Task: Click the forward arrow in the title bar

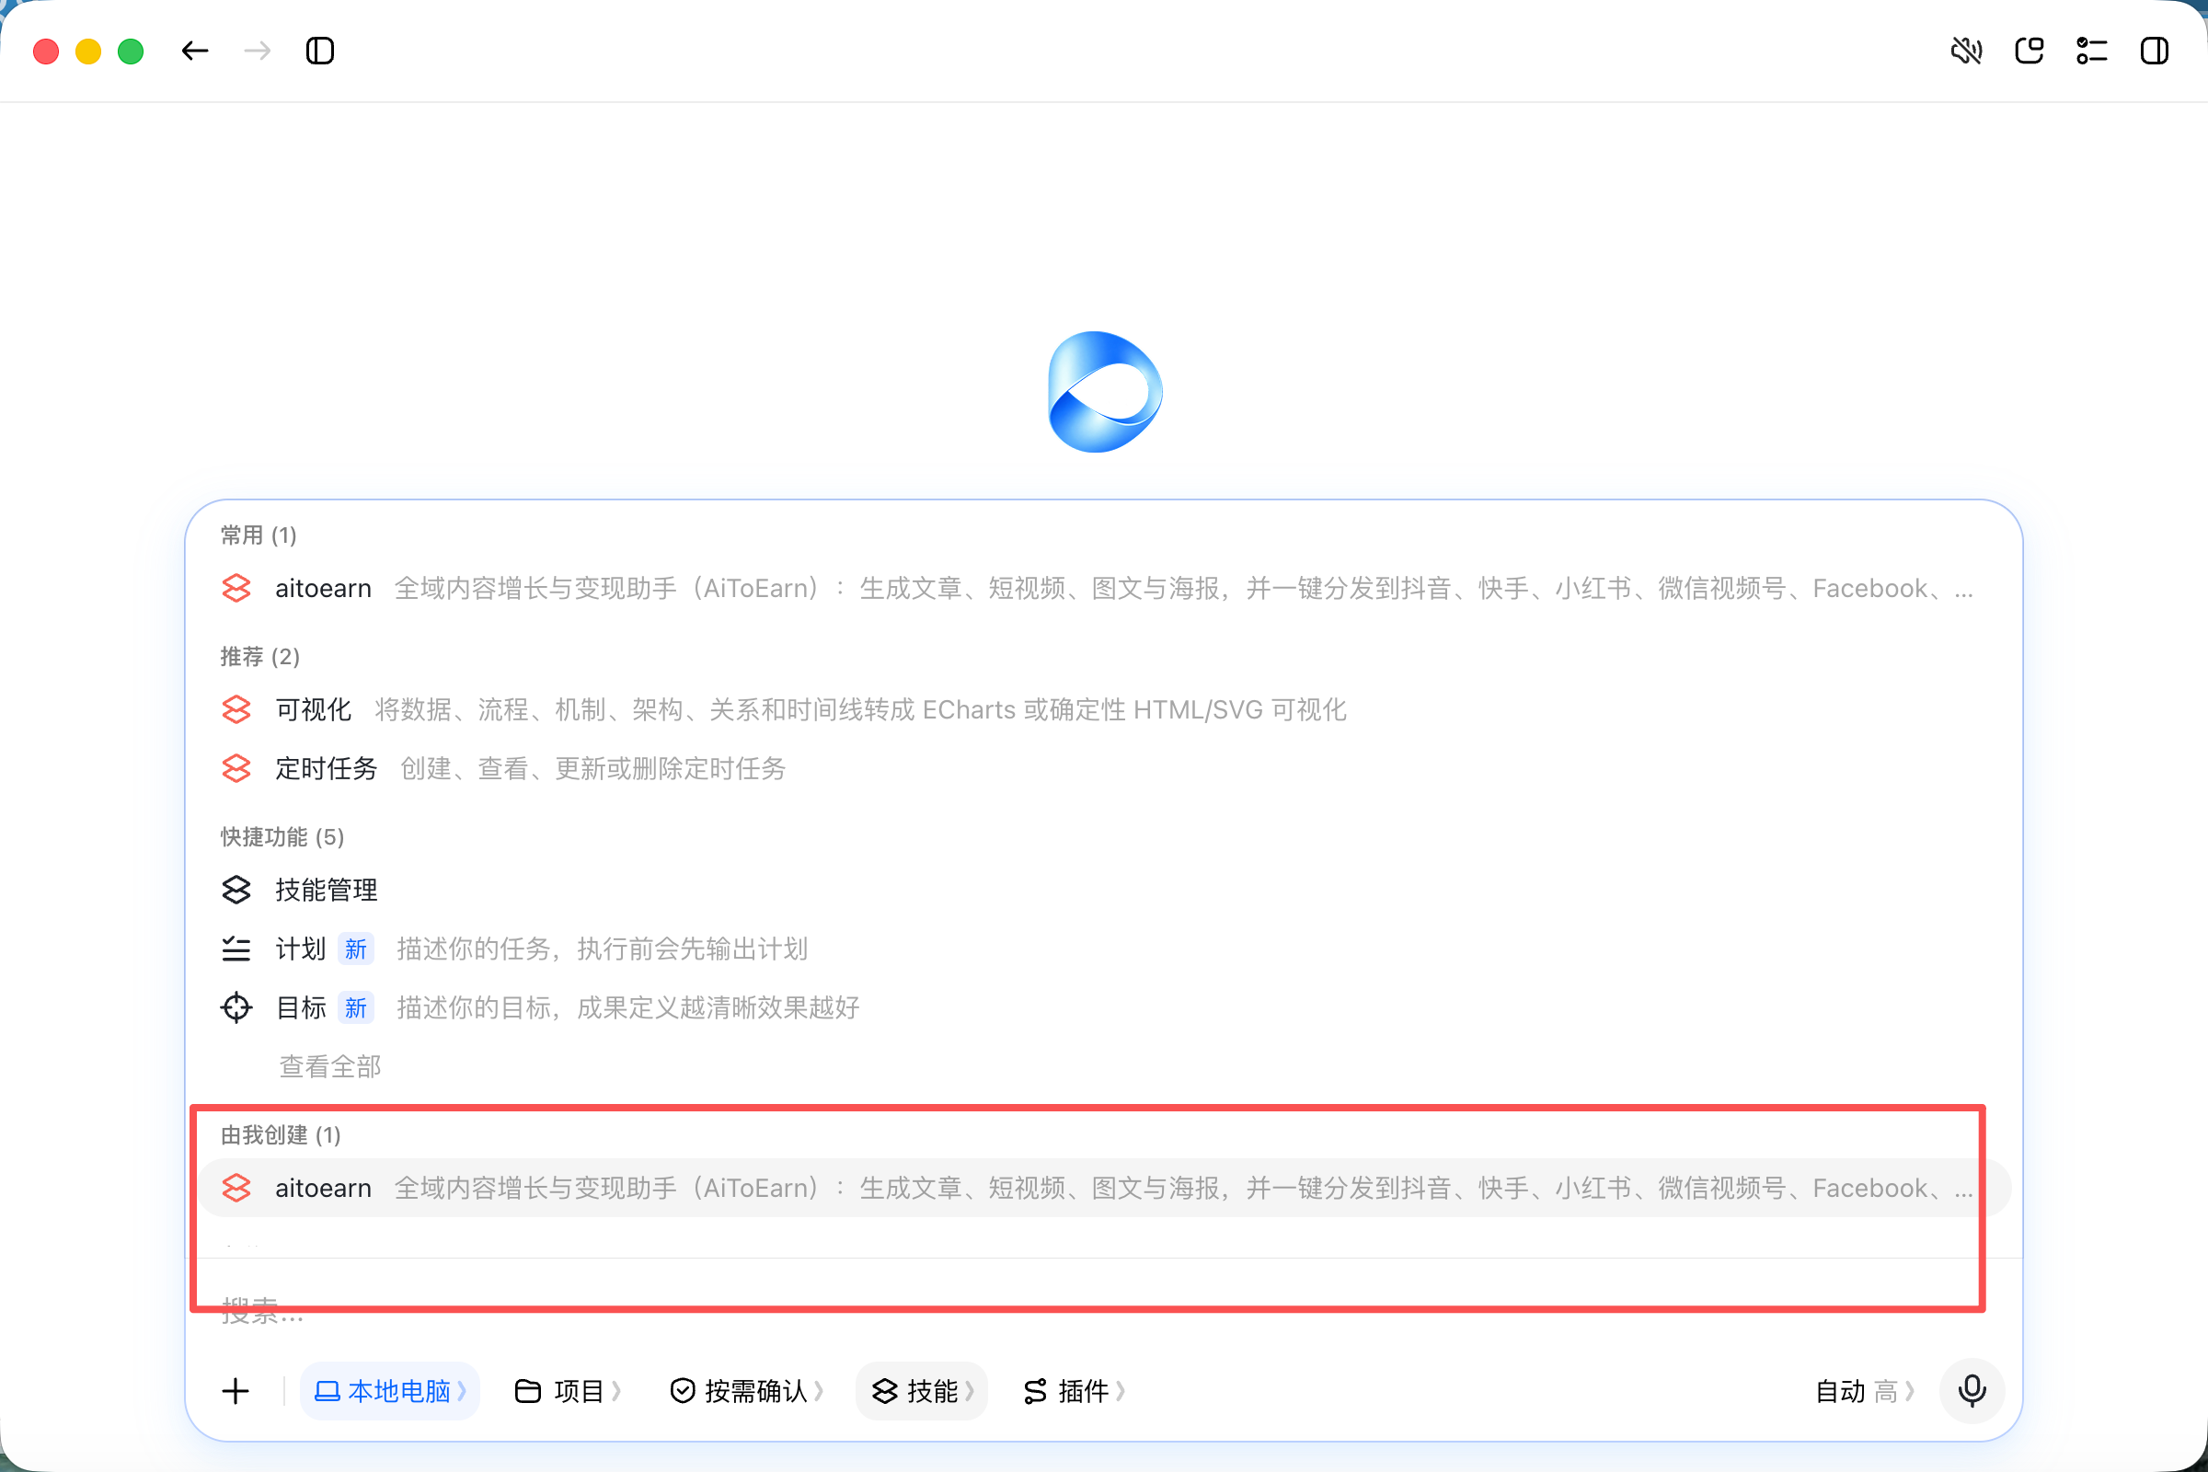Action: (x=257, y=51)
